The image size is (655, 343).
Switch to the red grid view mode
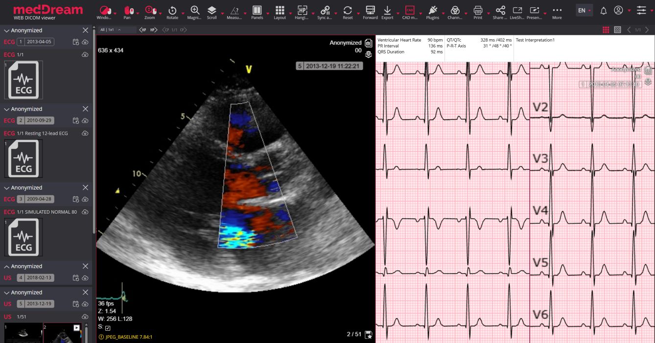[606, 30]
